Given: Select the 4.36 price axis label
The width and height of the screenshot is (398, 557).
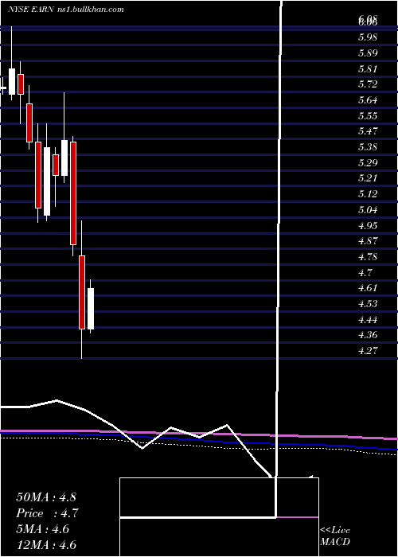Looking at the screenshot, I should coord(368,335).
